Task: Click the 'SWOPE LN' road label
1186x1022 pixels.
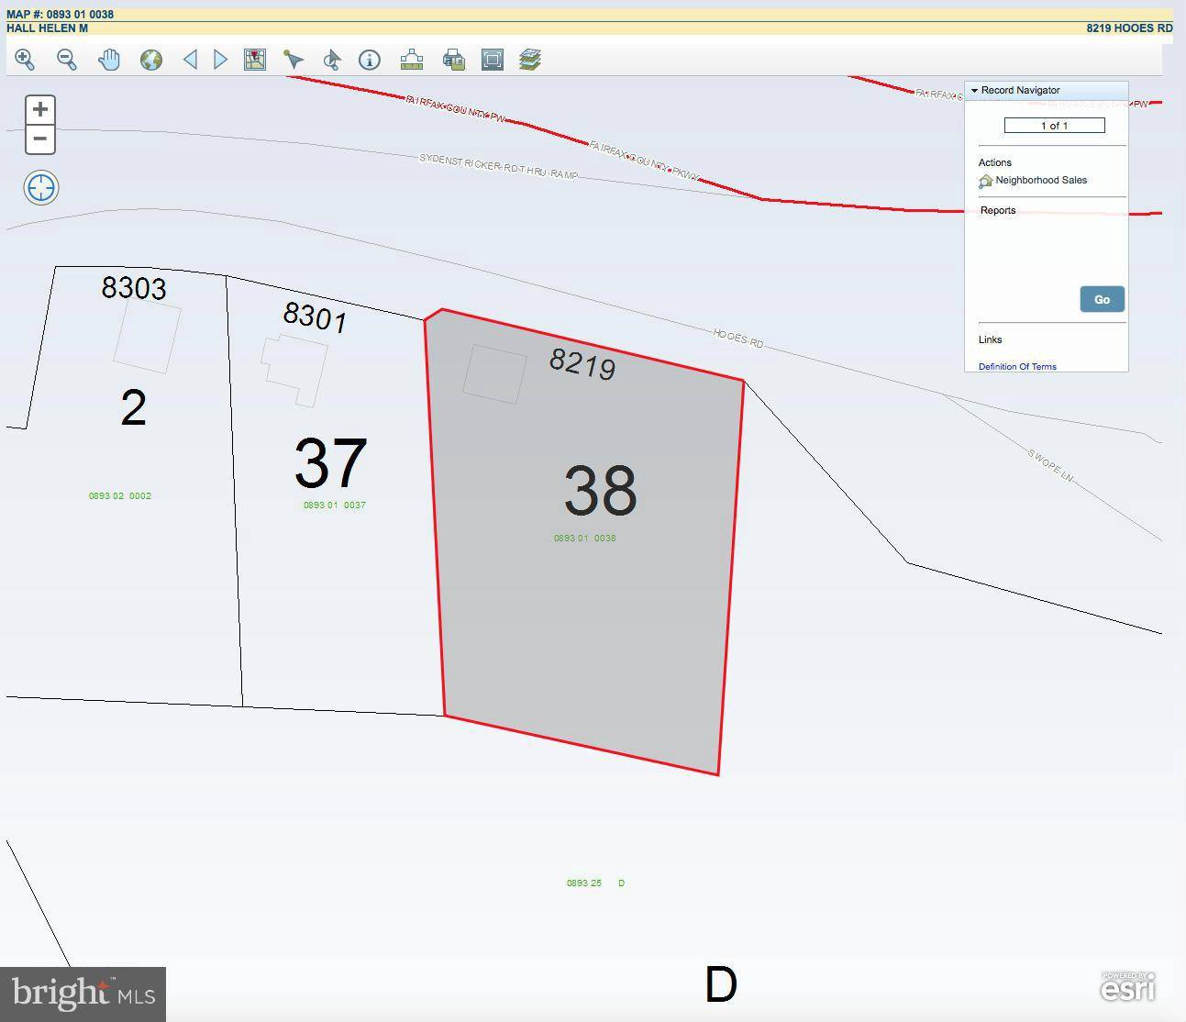Action: click(x=1050, y=467)
